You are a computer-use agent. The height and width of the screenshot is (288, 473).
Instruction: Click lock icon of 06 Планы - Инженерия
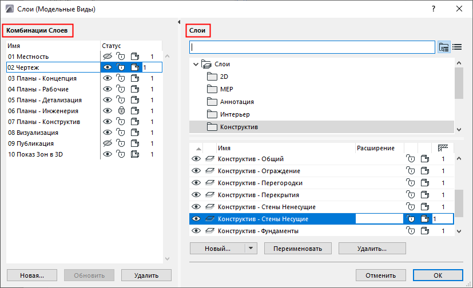point(121,111)
